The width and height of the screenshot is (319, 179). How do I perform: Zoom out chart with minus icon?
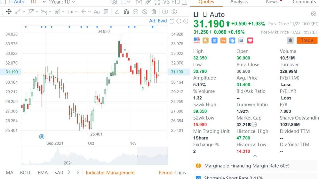(x=179, y=21)
